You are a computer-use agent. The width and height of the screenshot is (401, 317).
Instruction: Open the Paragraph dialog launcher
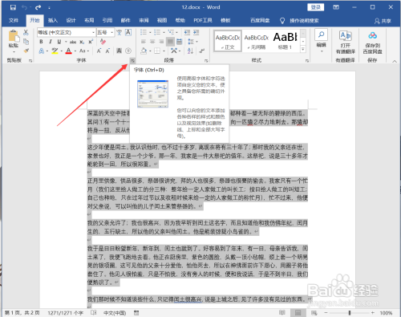pos(206,61)
